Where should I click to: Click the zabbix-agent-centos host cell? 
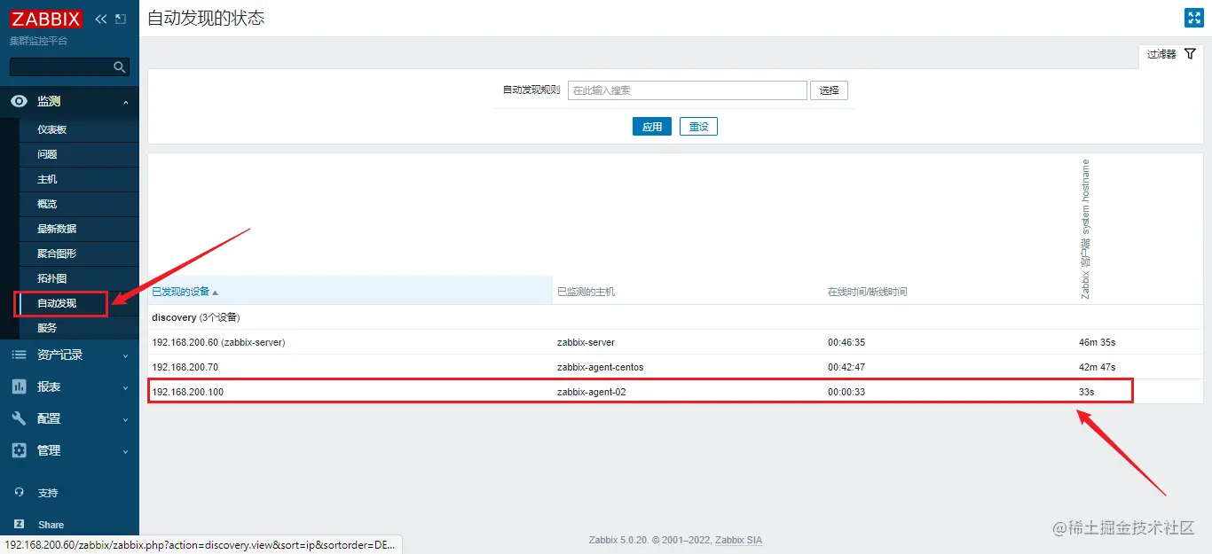tap(600, 367)
